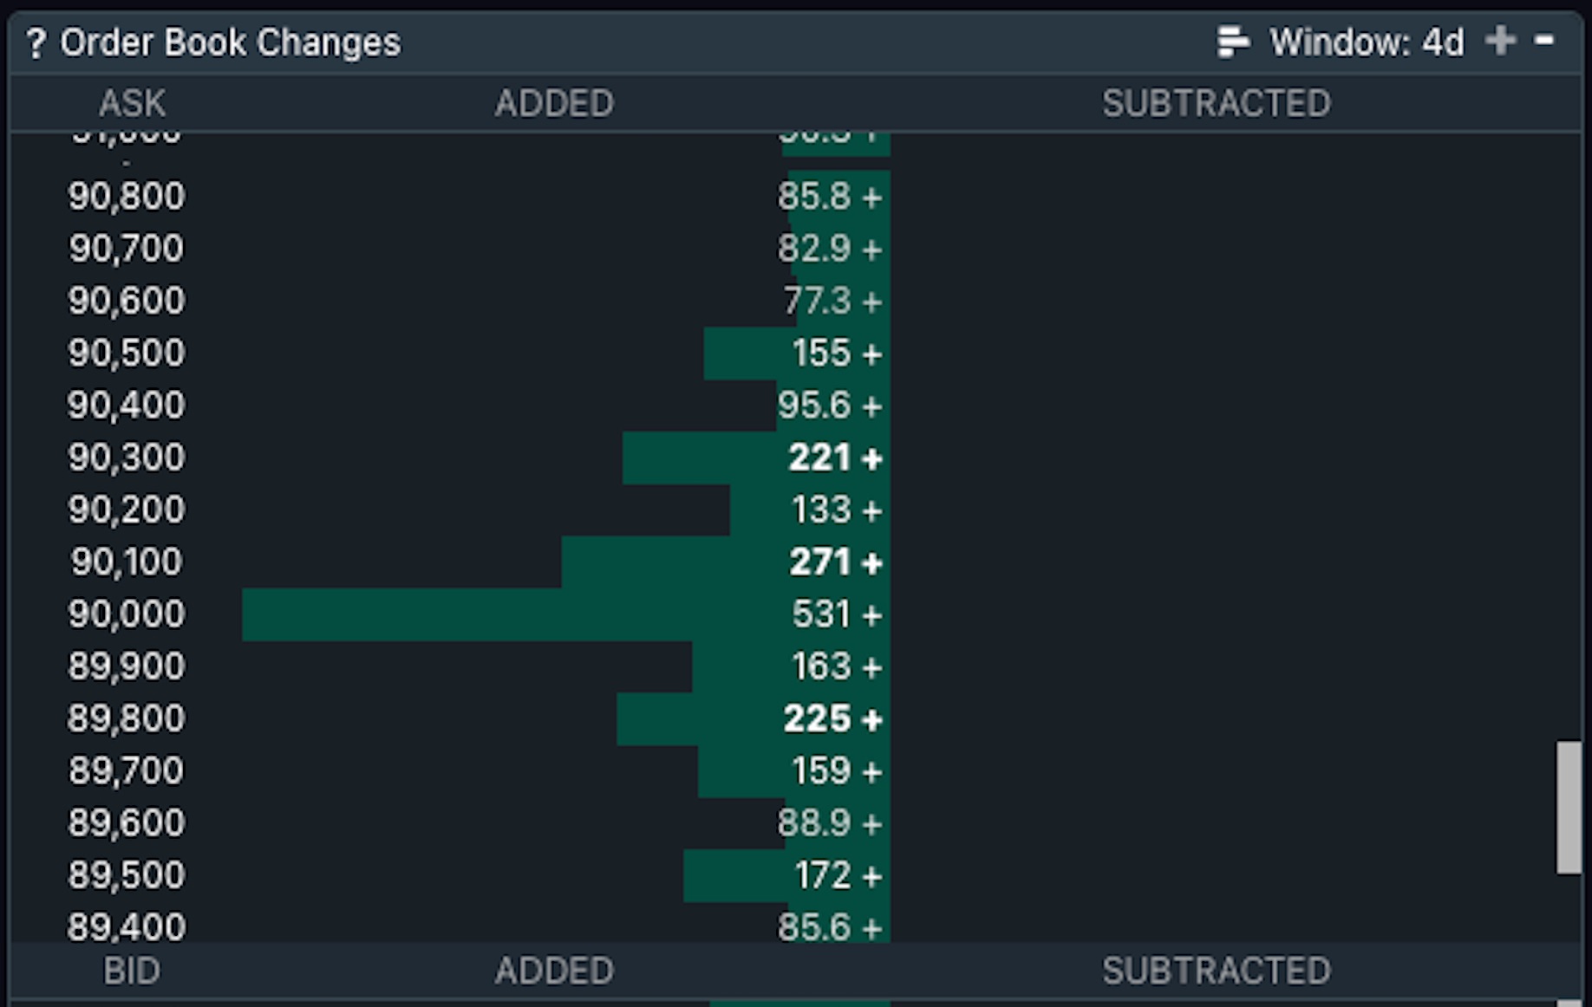The height and width of the screenshot is (1007, 1592).
Task: Click the Order Book Changes title
Action: 230,42
